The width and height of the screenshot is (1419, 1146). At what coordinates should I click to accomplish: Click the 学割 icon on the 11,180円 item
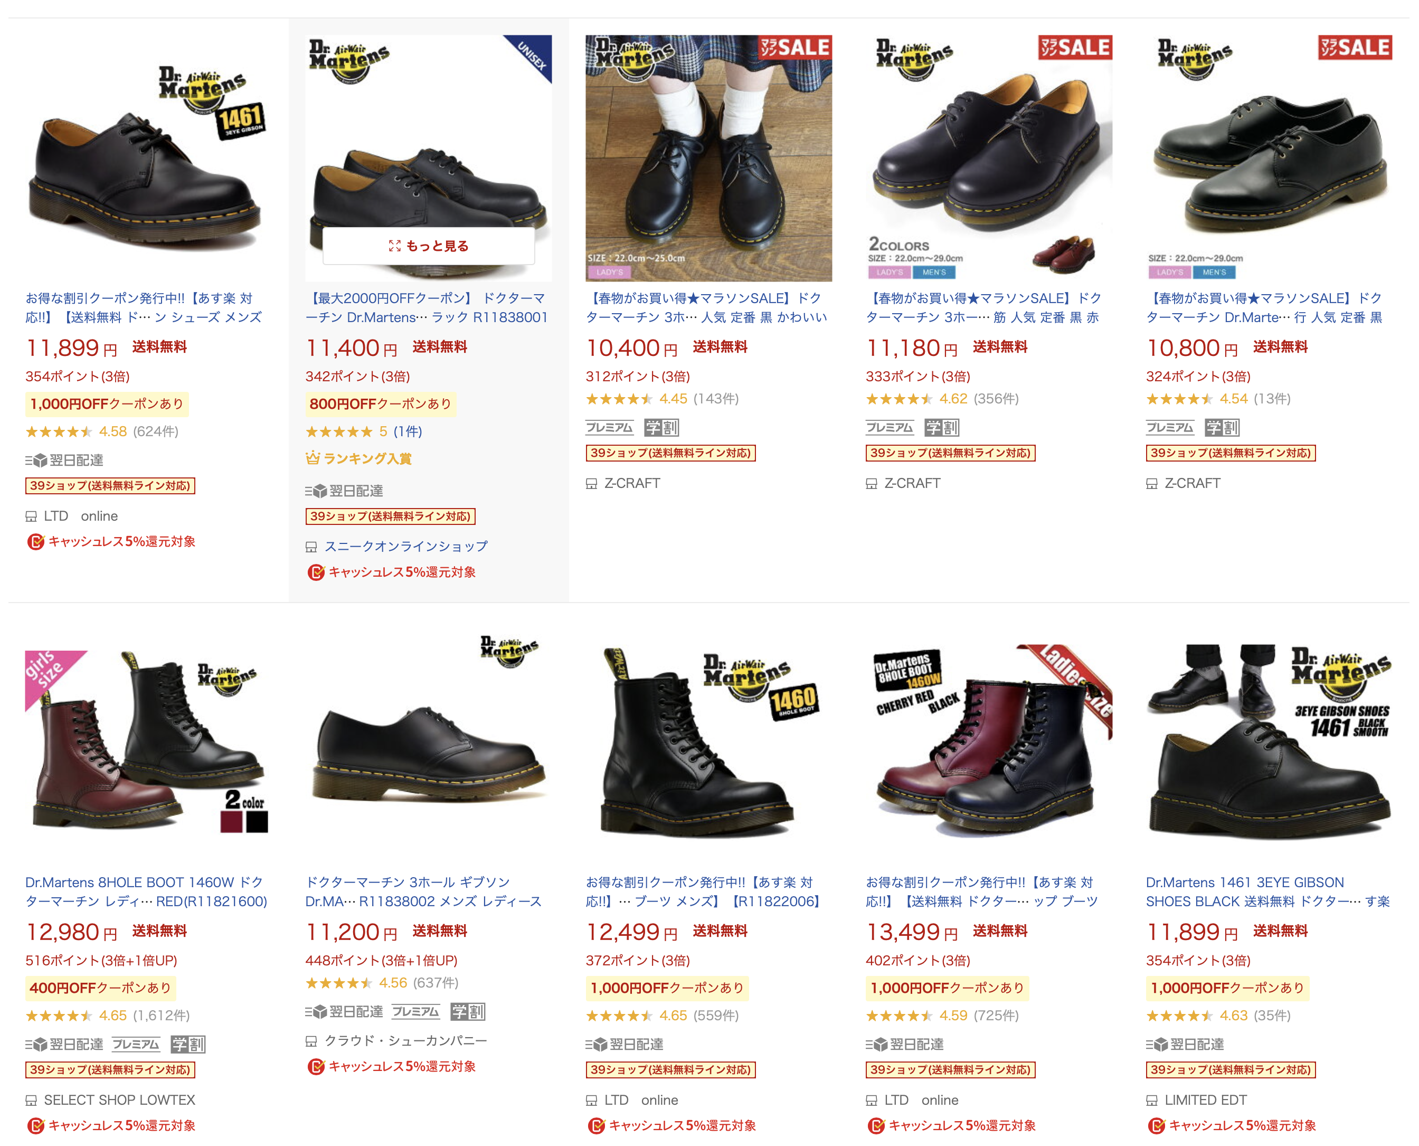pyautogui.click(x=941, y=427)
